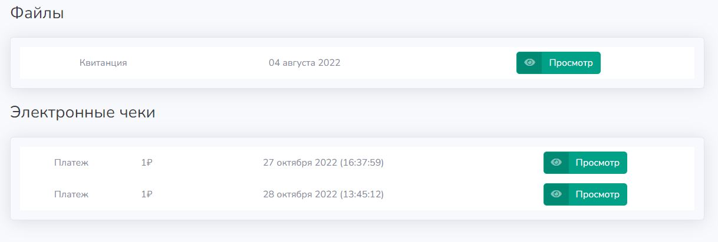Image resolution: width=718 pixels, height=242 pixels.
Task: Click the timestamp 28 октября 2022 (13:45:12)
Action: click(x=324, y=194)
